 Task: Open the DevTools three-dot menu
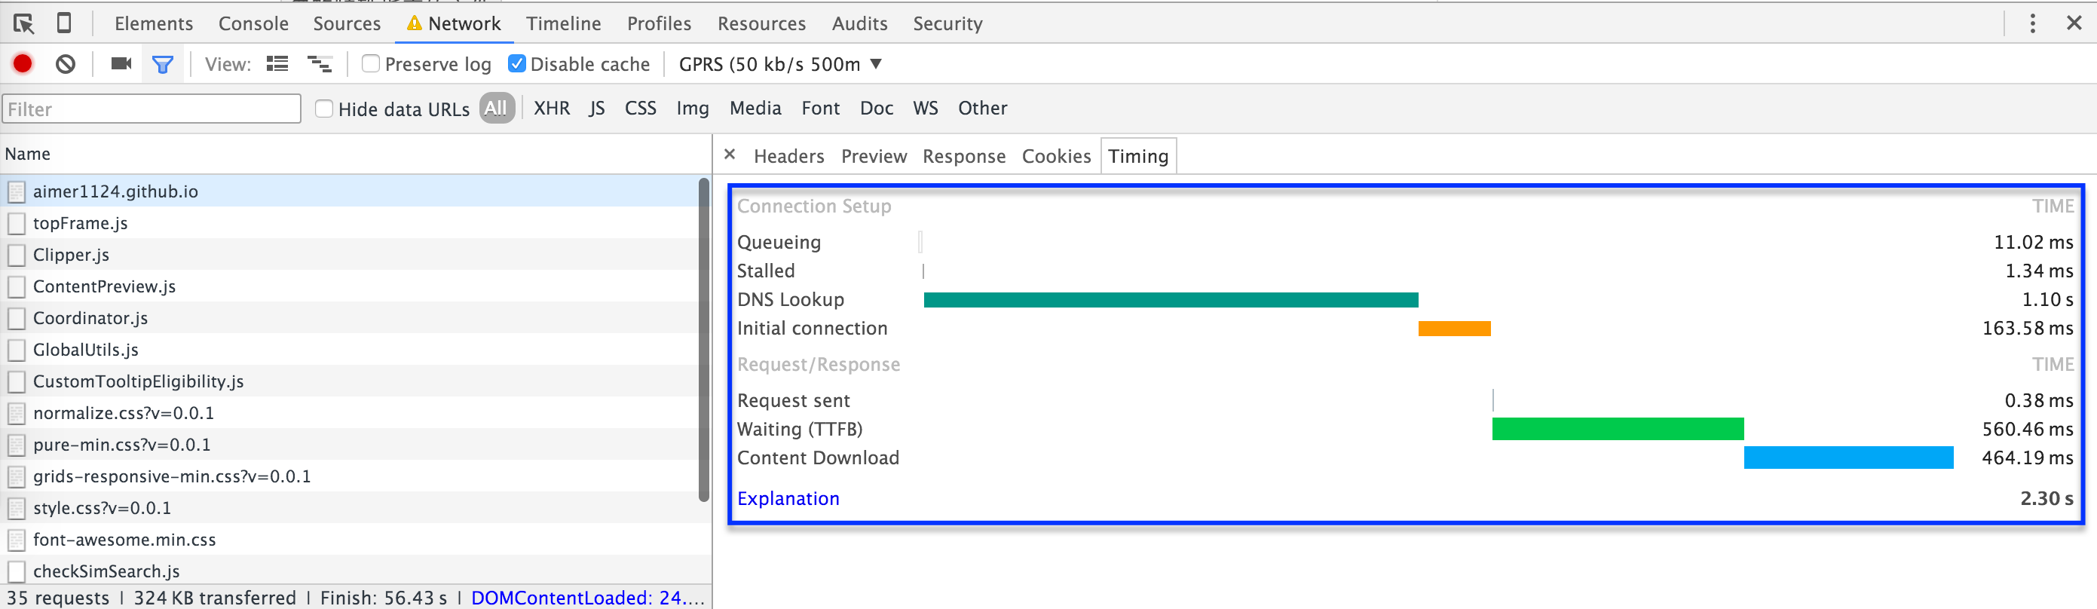point(2032,23)
